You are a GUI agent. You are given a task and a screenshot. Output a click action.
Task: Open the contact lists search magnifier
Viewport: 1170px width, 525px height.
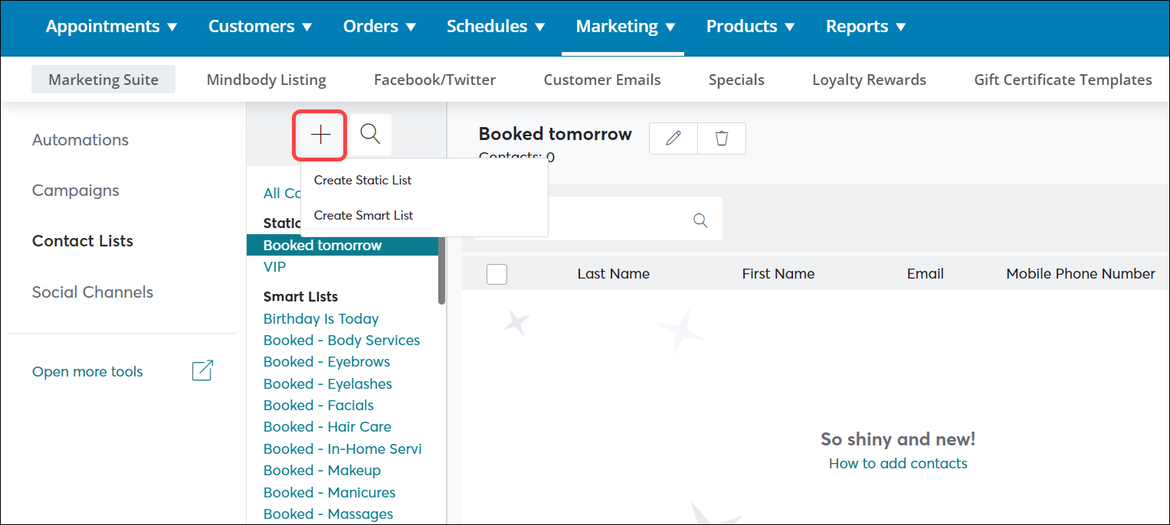370,135
